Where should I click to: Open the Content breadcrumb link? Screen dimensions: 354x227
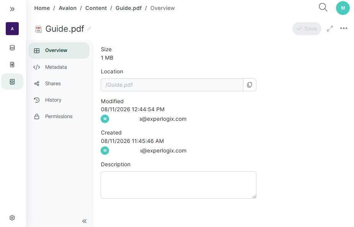(96, 8)
